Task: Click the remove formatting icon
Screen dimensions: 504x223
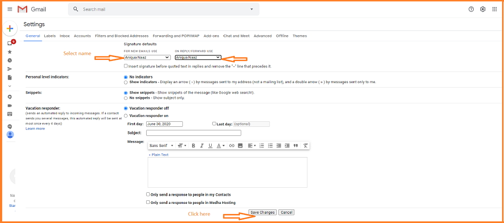Action: (305, 145)
